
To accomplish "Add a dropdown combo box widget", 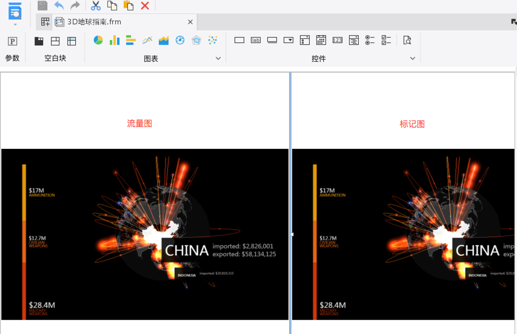I will [289, 40].
